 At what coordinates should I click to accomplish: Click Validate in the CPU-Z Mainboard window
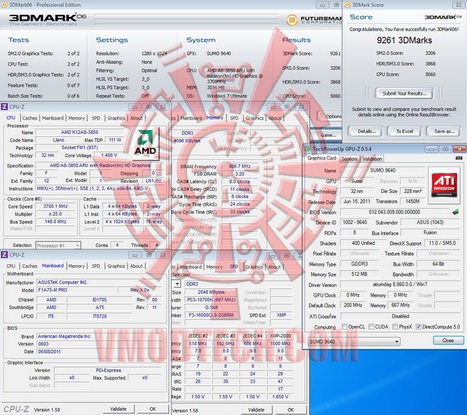(x=118, y=409)
